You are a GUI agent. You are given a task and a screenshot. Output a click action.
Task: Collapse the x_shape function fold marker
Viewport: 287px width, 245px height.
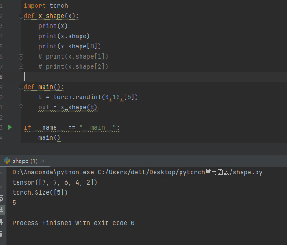[x=21, y=16]
